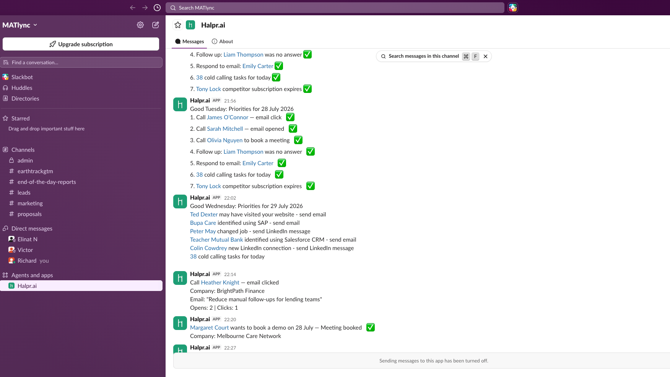The width and height of the screenshot is (670, 377).
Task: Star the Halpr.ai conversation
Action: 178,25
